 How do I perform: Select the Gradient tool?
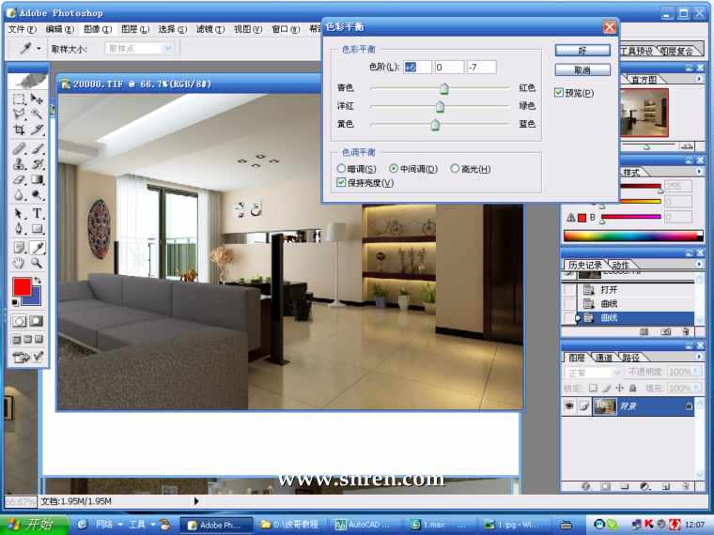pyautogui.click(x=37, y=179)
